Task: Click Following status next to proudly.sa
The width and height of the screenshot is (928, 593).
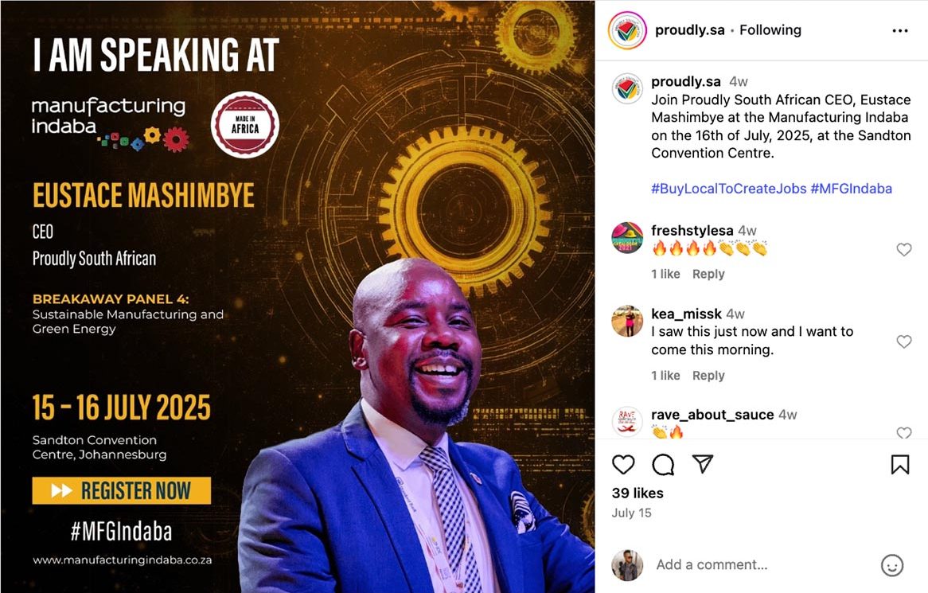Action: (x=770, y=30)
